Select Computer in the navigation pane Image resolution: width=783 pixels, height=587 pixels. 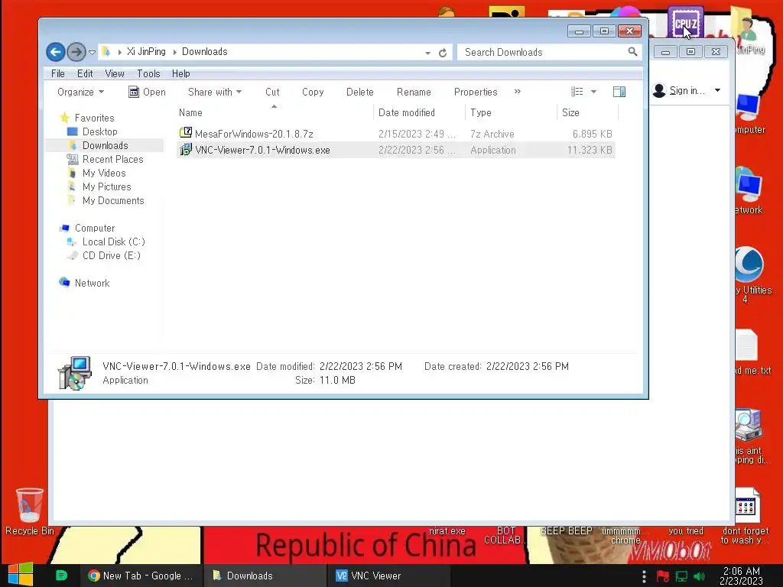(x=95, y=228)
